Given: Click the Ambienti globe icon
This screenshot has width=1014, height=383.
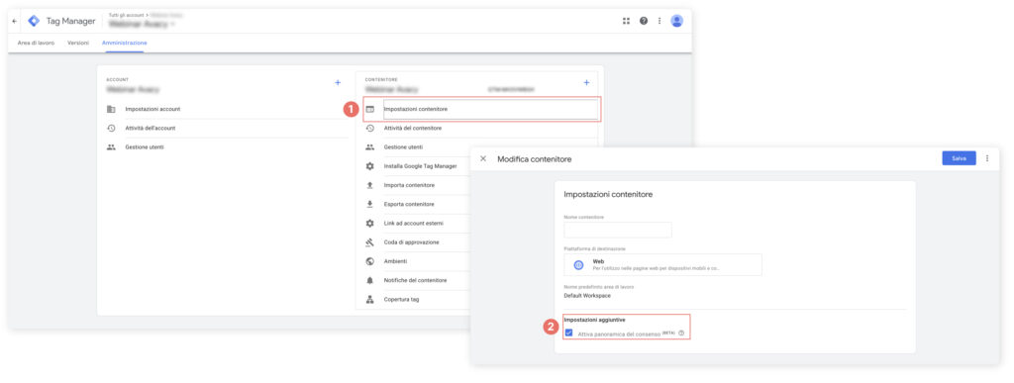Looking at the screenshot, I should point(370,261).
